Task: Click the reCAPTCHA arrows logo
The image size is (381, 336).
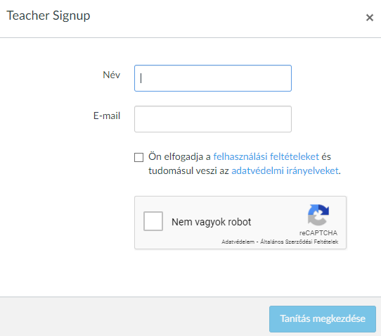Action: point(318,215)
